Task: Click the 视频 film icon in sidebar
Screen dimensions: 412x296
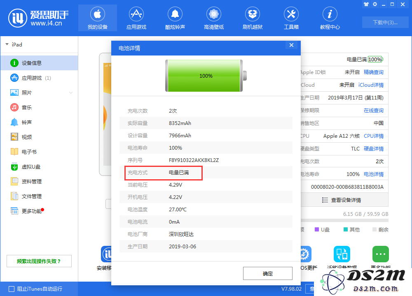Action: [14, 137]
